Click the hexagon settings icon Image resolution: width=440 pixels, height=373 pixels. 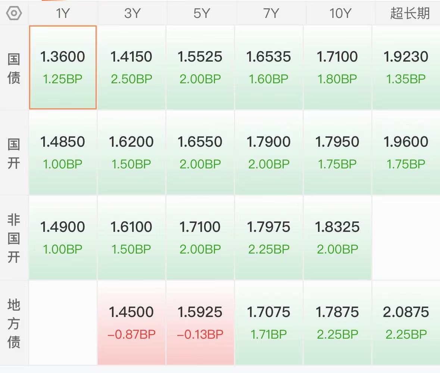coord(14,13)
